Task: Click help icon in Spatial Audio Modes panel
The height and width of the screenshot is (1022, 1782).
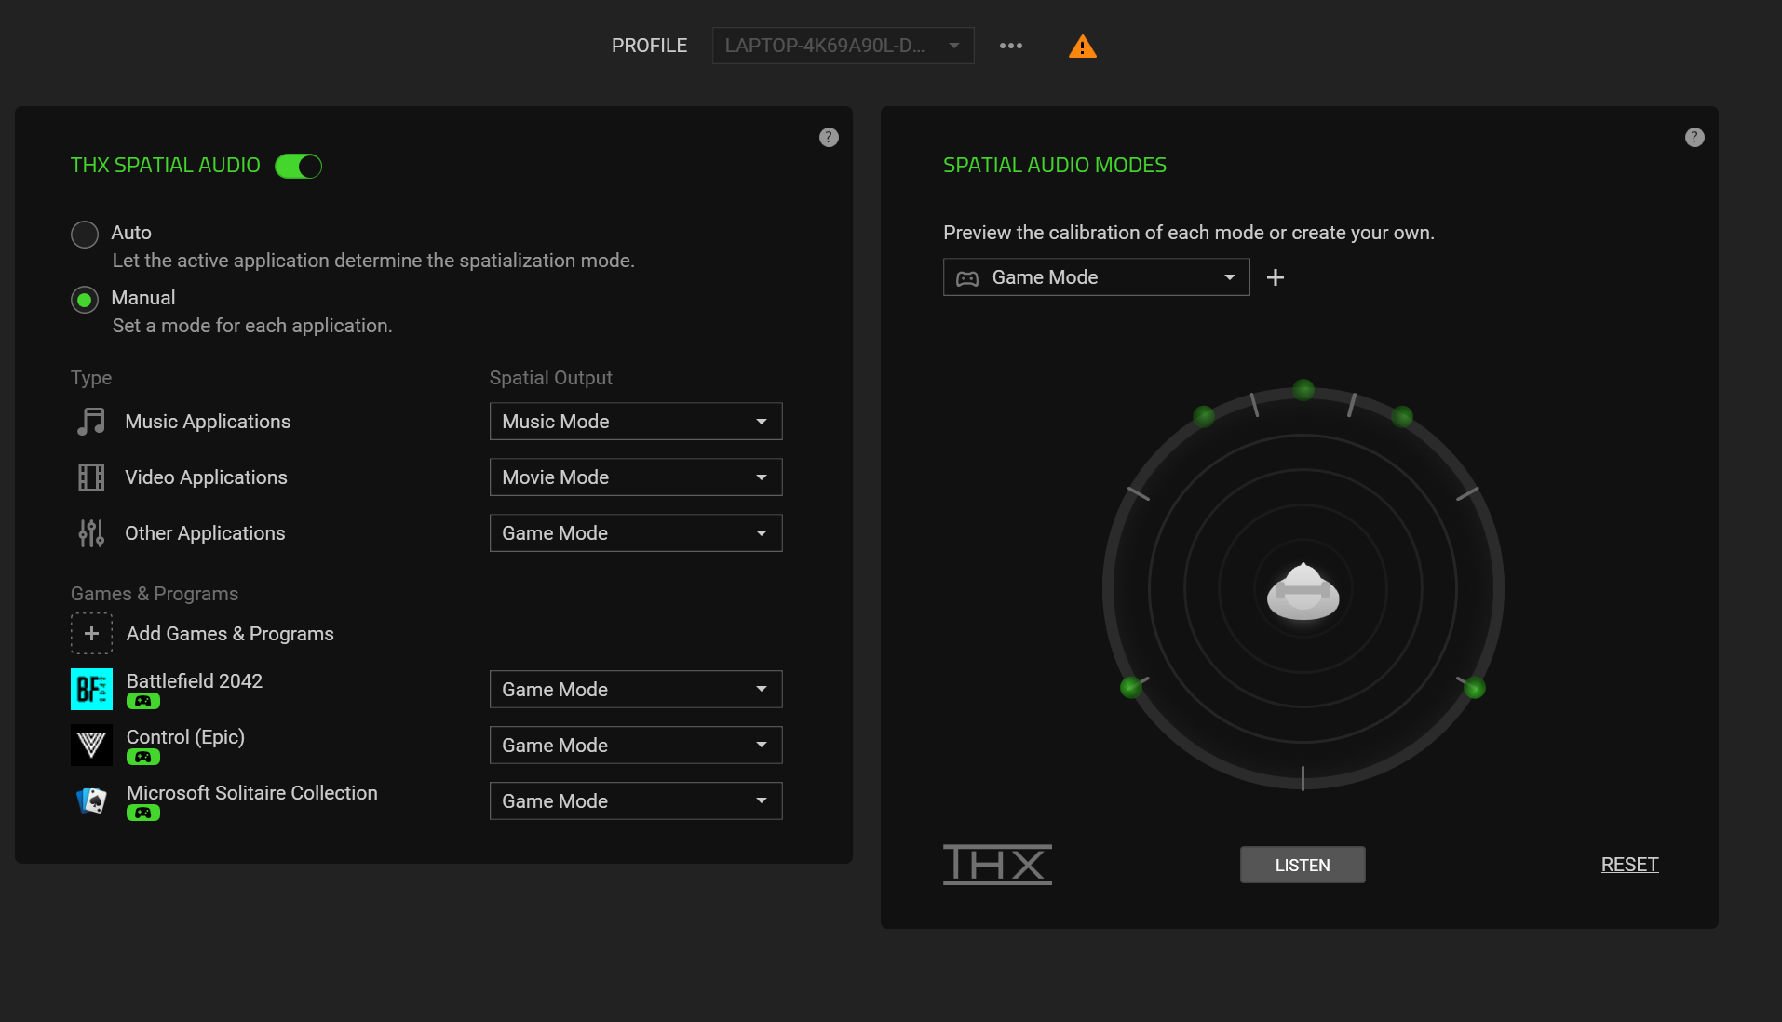Action: coord(1694,138)
